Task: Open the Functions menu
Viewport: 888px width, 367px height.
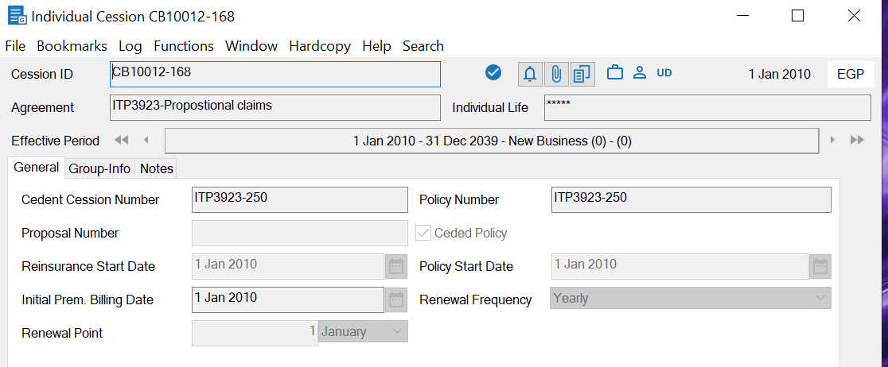Action: [184, 46]
